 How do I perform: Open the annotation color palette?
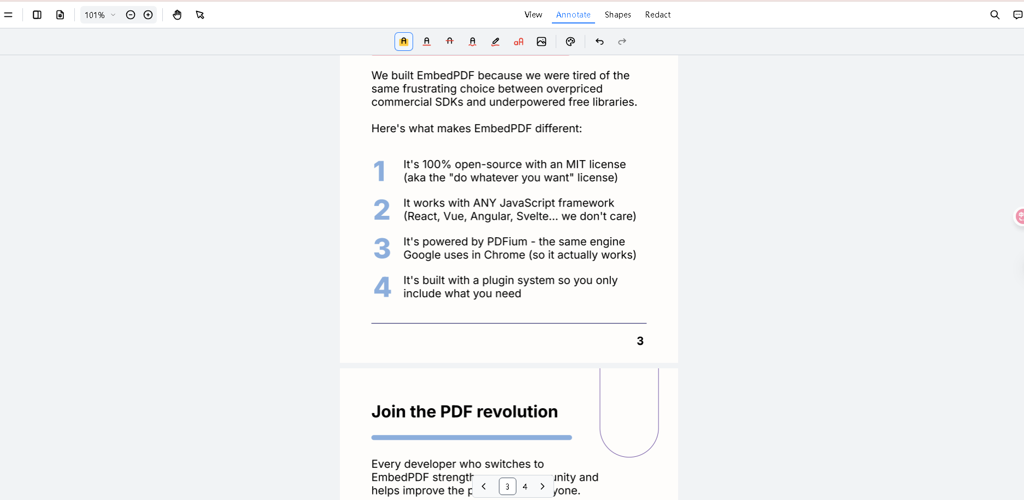coord(570,41)
